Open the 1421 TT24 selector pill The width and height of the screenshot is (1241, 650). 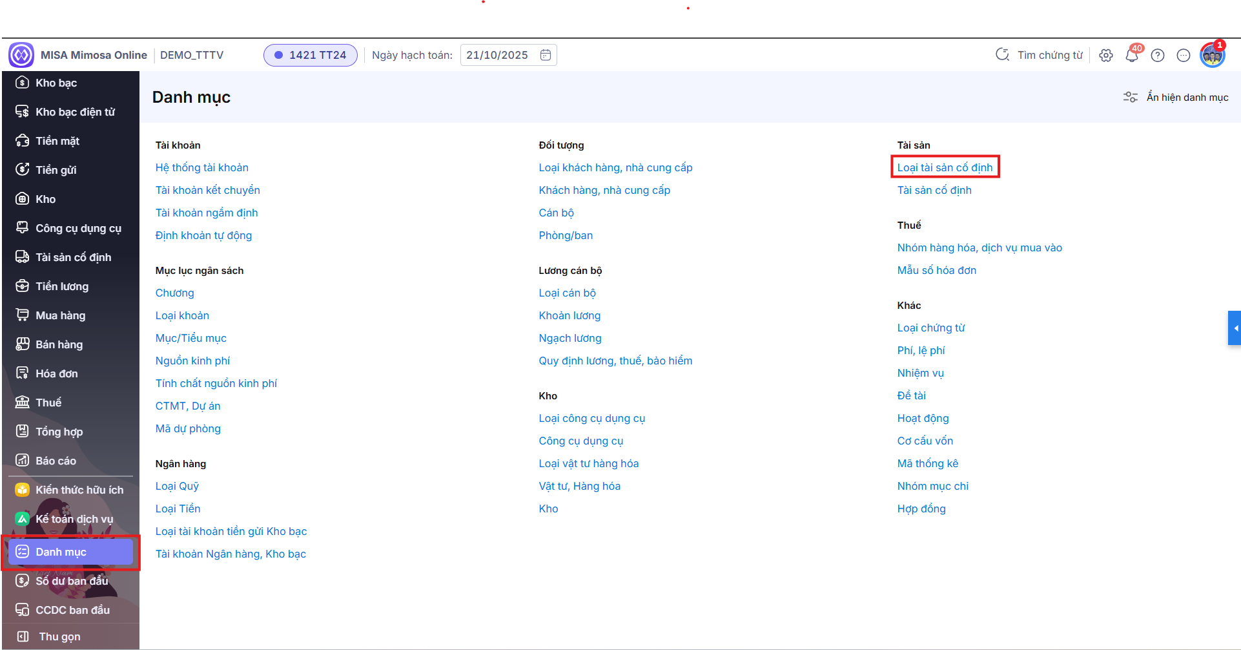point(310,55)
